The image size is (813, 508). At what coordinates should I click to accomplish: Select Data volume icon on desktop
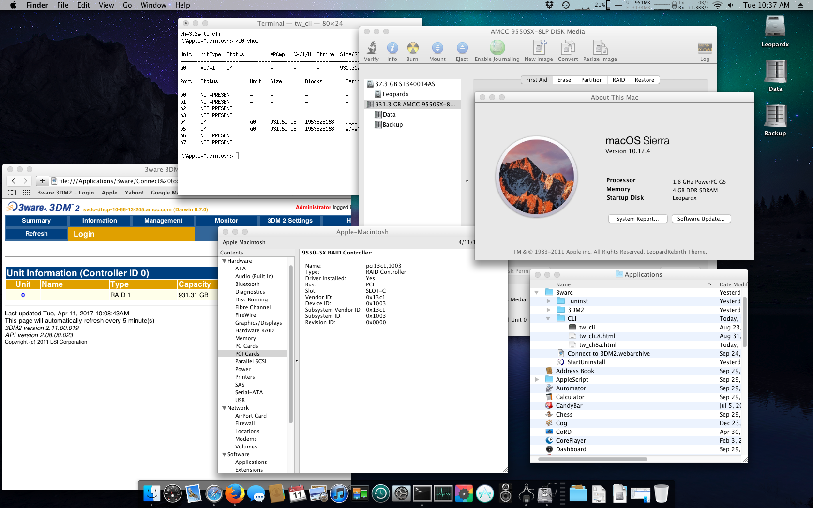pos(775,72)
